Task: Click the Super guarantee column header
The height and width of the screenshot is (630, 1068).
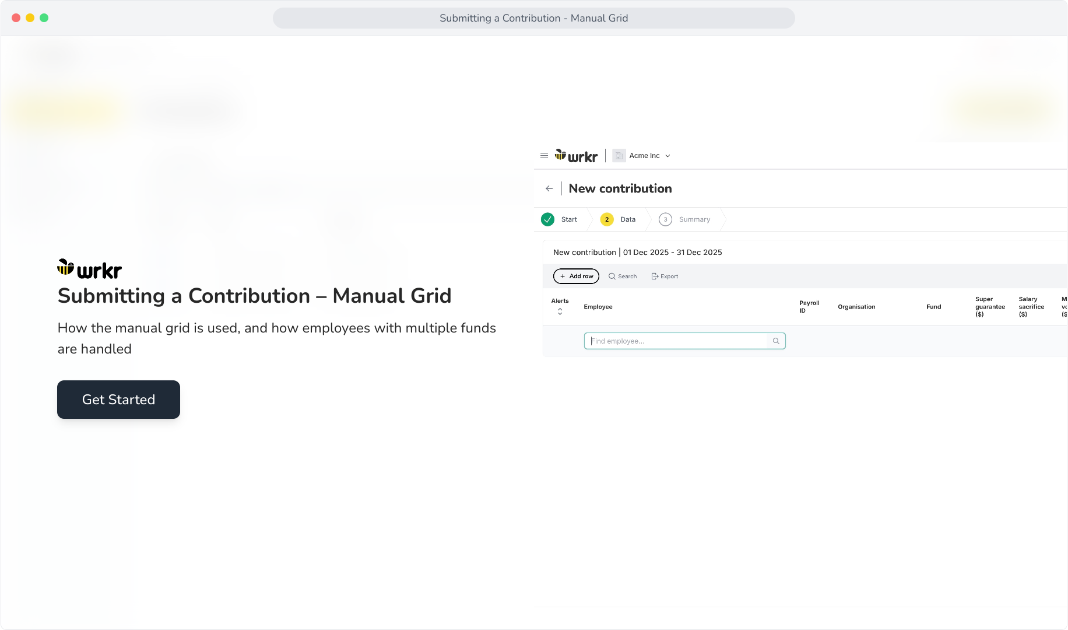Action: (x=990, y=307)
